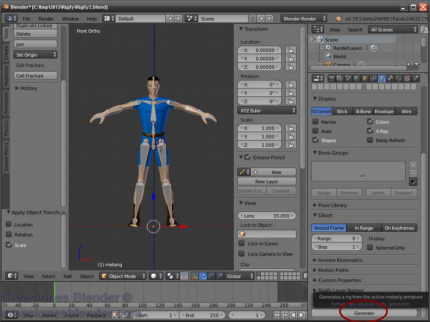This screenshot has width=430, height=322.
Task: Open Object Constraints chain-link properties icon
Action: coord(374,78)
